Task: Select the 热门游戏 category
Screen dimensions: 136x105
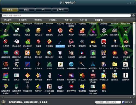Action: point(8,20)
